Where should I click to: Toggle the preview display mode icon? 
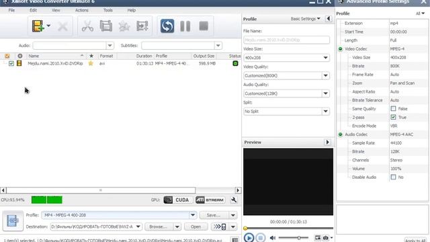318,237
